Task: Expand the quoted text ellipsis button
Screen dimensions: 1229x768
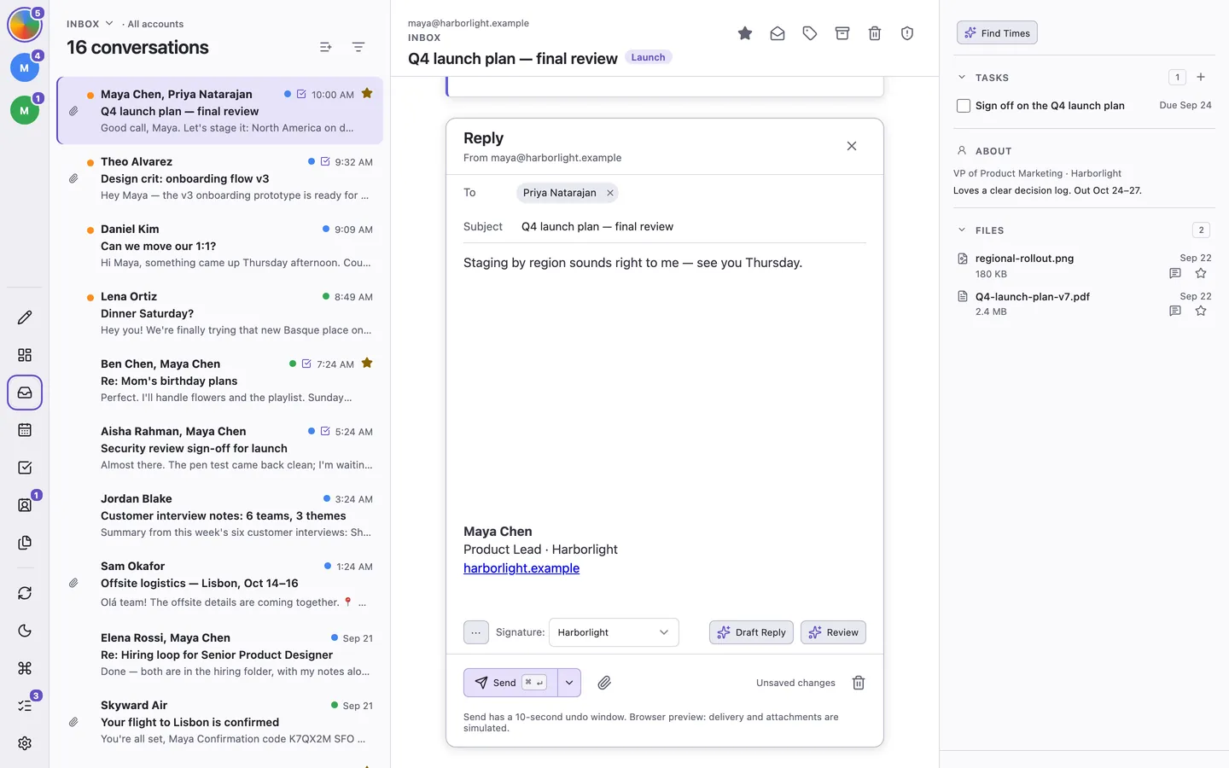Action: (x=476, y=632)
